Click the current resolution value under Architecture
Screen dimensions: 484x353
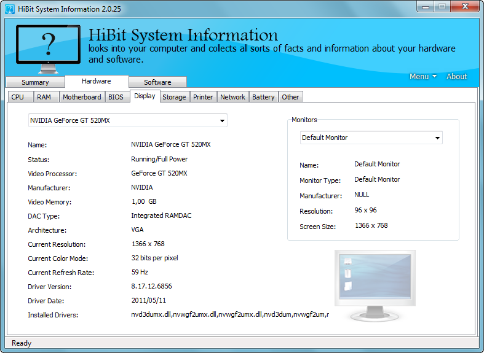pyautogui.click(x=148, y=244)
